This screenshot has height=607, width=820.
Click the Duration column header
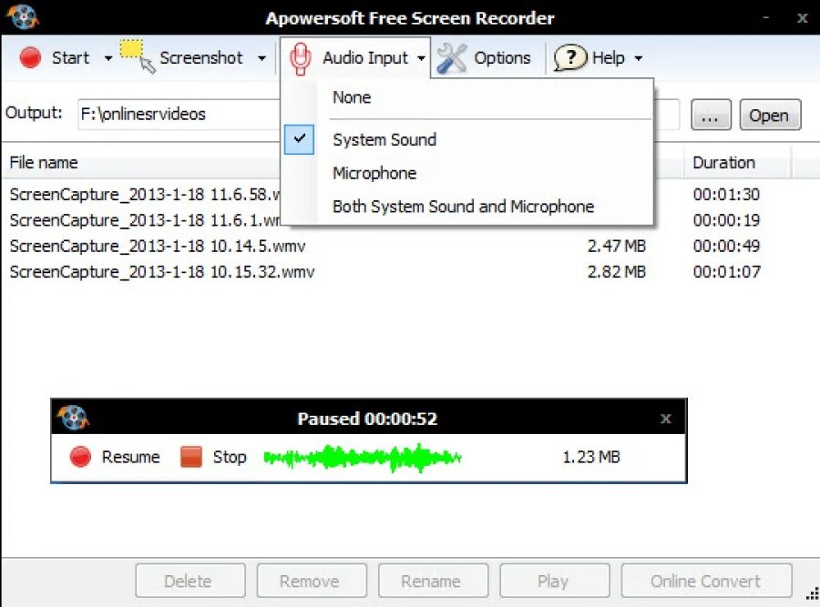(723, 163)
